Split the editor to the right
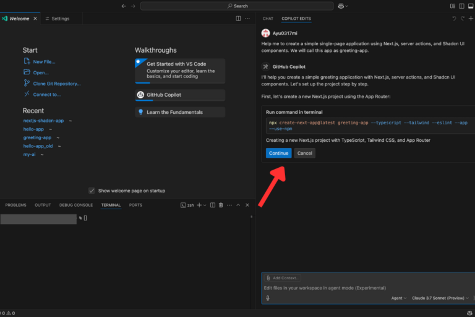The width and height of the screenshot is (475, 317). coord(238,19)
